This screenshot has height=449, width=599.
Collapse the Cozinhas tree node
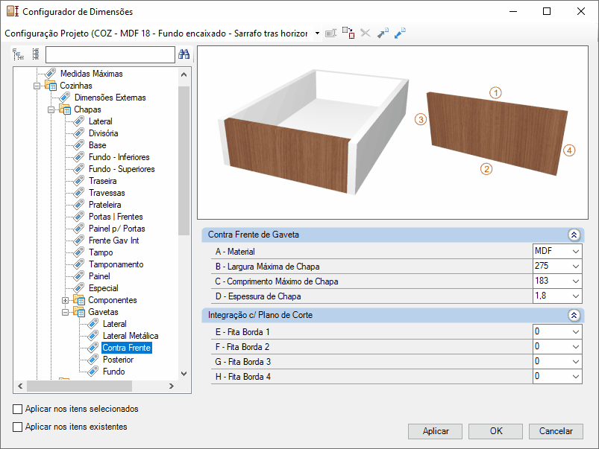click(x=37, y=86)
